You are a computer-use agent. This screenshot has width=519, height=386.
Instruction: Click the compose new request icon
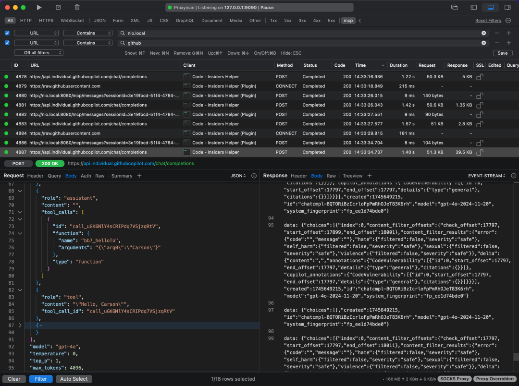(x=58, y=8)
